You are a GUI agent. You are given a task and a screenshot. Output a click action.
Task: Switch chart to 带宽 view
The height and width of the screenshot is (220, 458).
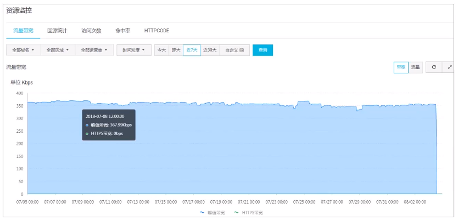point(401,67)
